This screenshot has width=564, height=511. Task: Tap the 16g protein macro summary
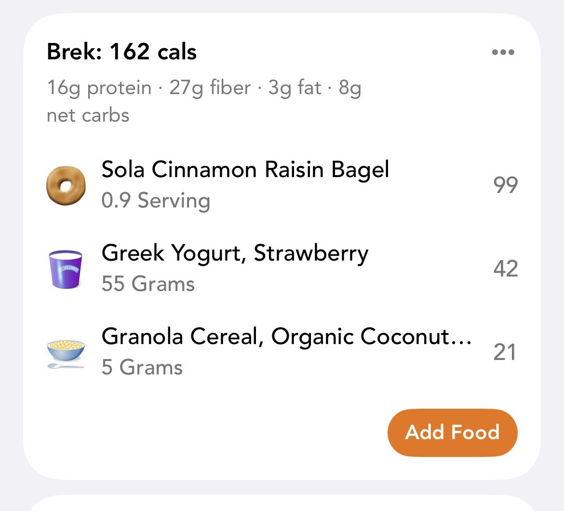coord(99,88)
